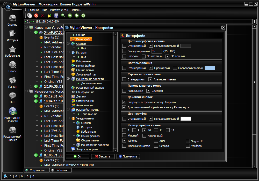Click the green back arrow toolbar icon

(x=70, y=16)
